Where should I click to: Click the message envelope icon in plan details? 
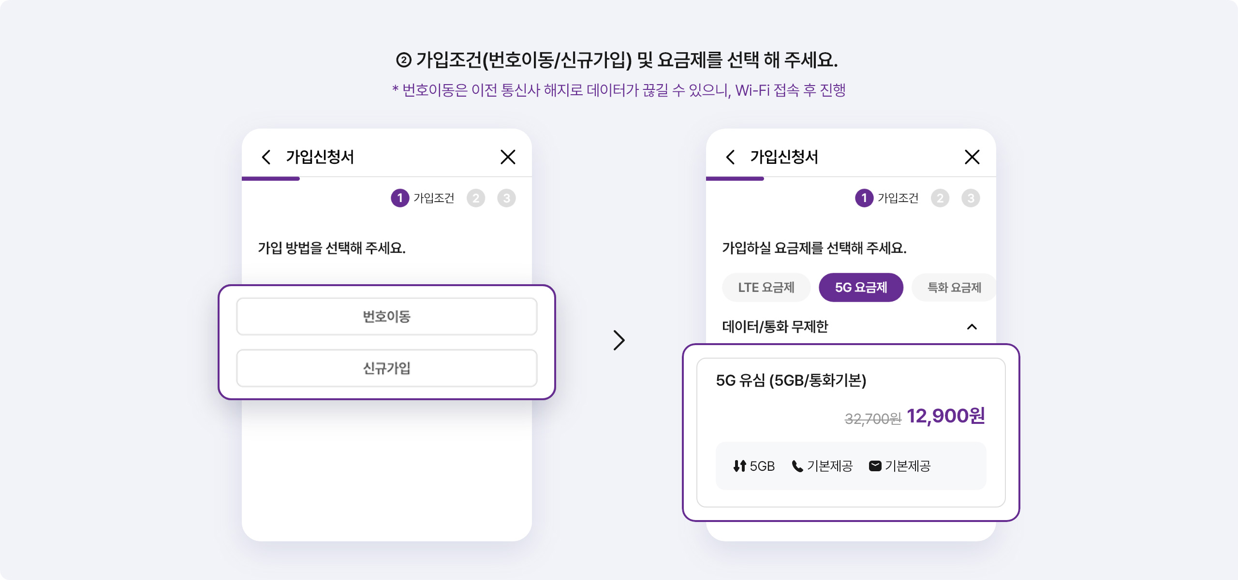click(875, 466)
